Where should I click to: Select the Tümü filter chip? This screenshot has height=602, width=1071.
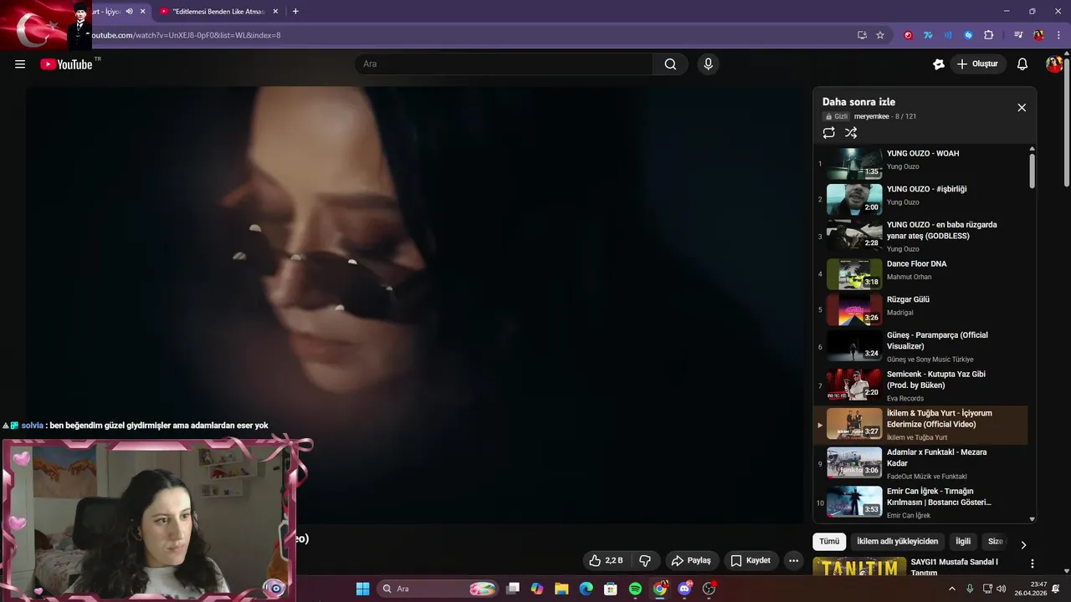click(829, 542)
